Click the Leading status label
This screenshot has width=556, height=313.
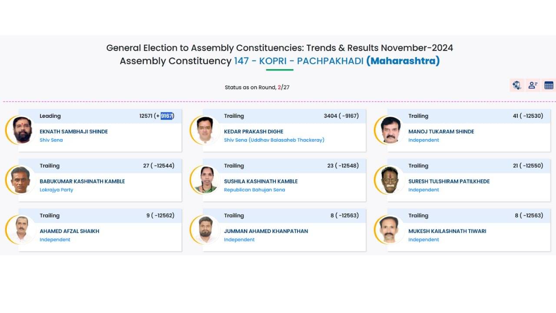pos(50,116)
